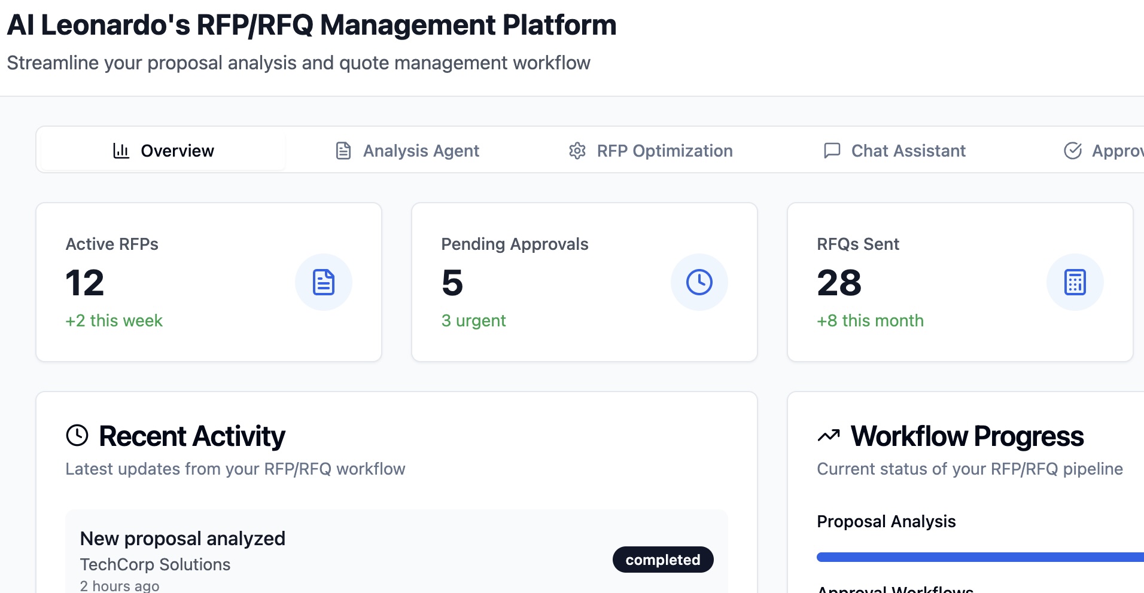Select the Chat Assistant tab
Image resolution: width=1144 pixels, height=593 pixels.
click(x=908, y=151)
